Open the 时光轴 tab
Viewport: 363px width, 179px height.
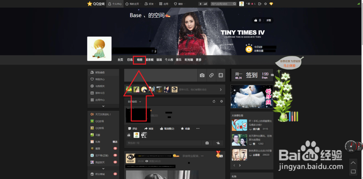189,60
